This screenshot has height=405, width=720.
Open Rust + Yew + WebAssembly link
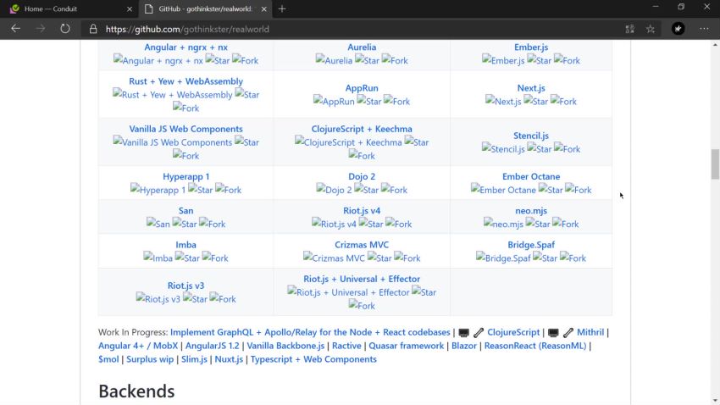click(x=186, y=80)
